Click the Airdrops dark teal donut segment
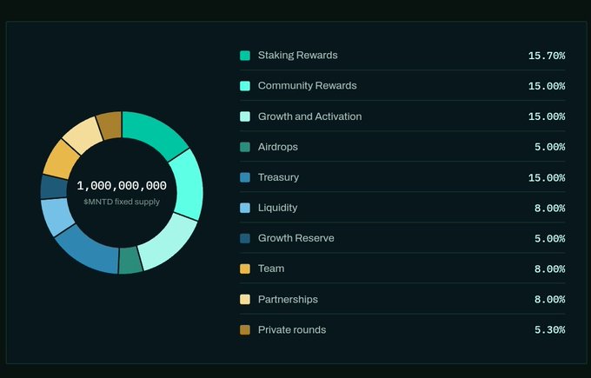The image size is (591, 378). [x=130, y=260]
